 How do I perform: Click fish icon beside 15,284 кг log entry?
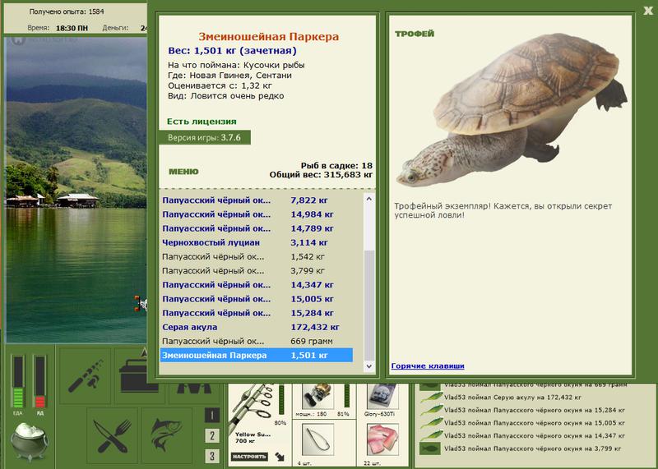pyautogui.click(x=430, y=410)
